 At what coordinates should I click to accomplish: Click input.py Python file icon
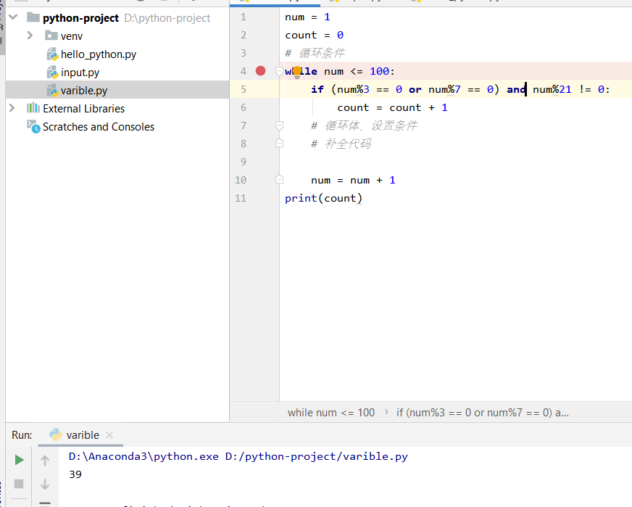pyautogui.click(x=52, y=73)
